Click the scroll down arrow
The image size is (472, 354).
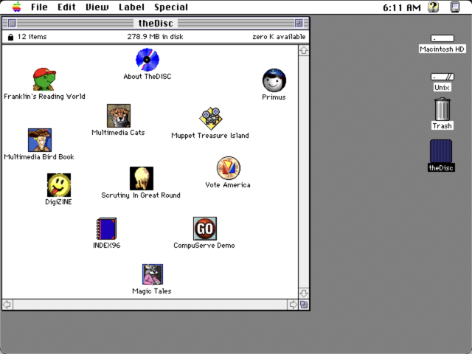click(304, 294)
